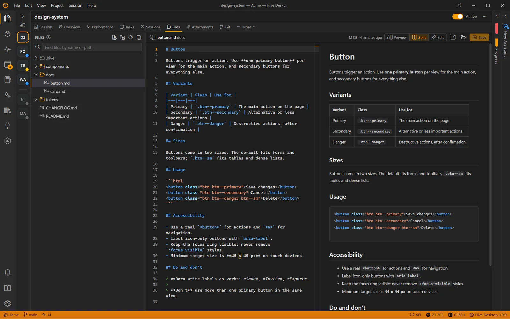Viewport: 510px width, 319px height.
Task: Click the red Progress indicator bar
Action: 497,28
